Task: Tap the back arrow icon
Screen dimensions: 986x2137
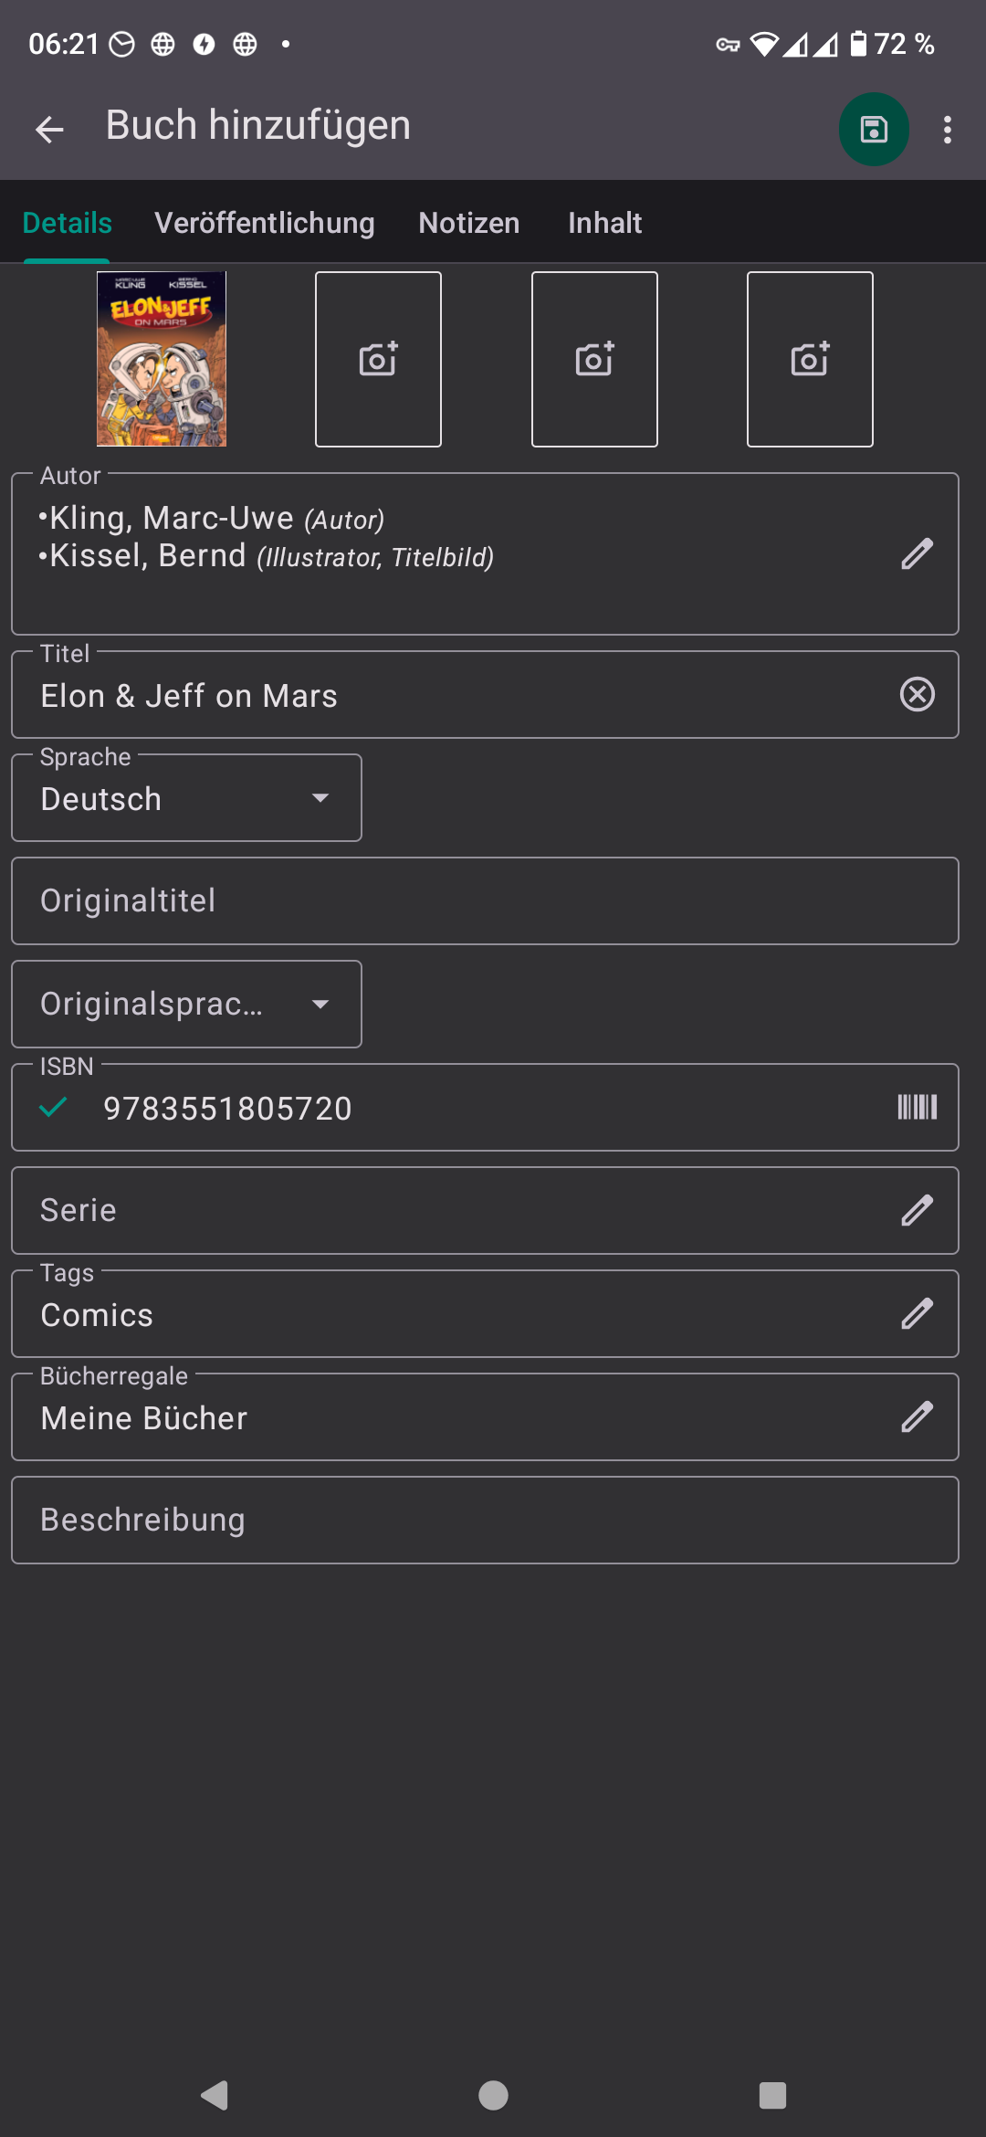Action: pos(49,129)
